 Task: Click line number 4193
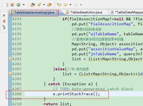17,19
